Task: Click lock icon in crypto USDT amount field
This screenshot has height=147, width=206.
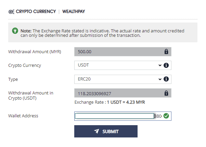Action: click(x=166, y=93)
